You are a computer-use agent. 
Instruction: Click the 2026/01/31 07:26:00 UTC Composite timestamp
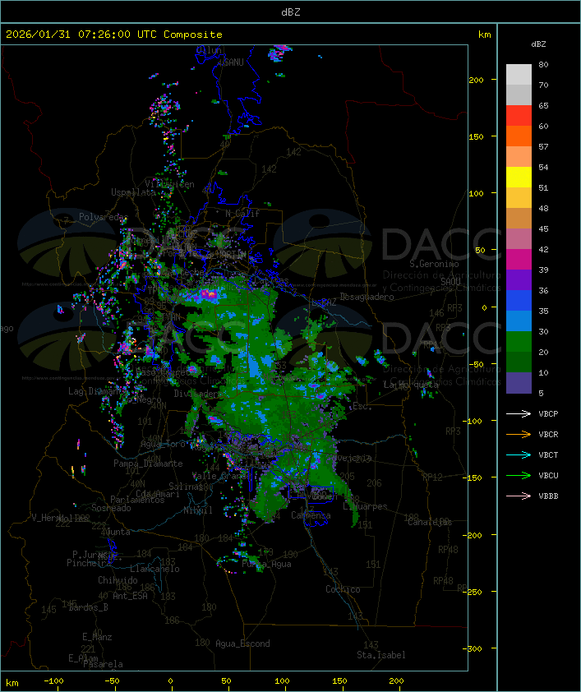(114, 35)
